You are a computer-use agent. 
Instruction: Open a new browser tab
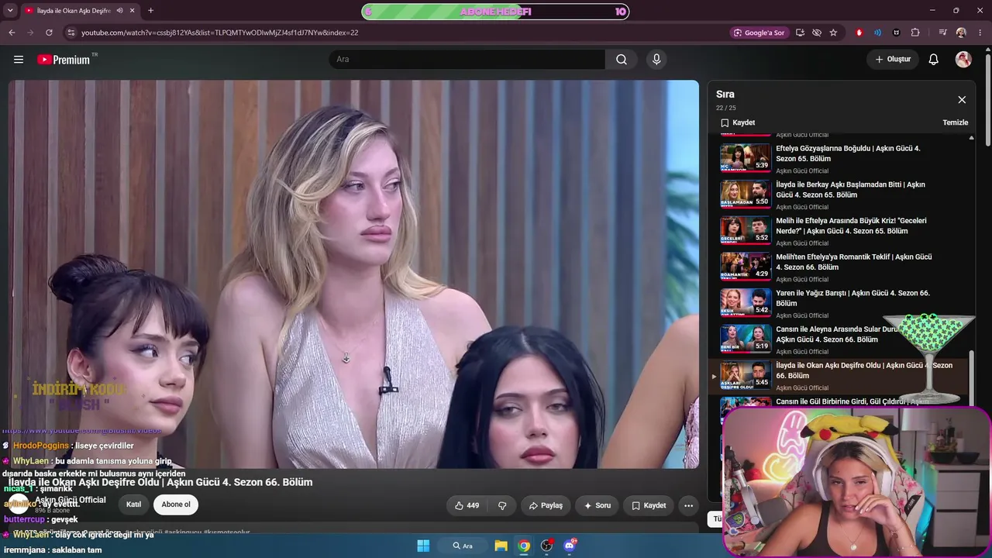pyautogui.click(x=150, y=11)
